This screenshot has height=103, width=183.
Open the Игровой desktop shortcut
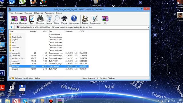[x=43, y=3]
